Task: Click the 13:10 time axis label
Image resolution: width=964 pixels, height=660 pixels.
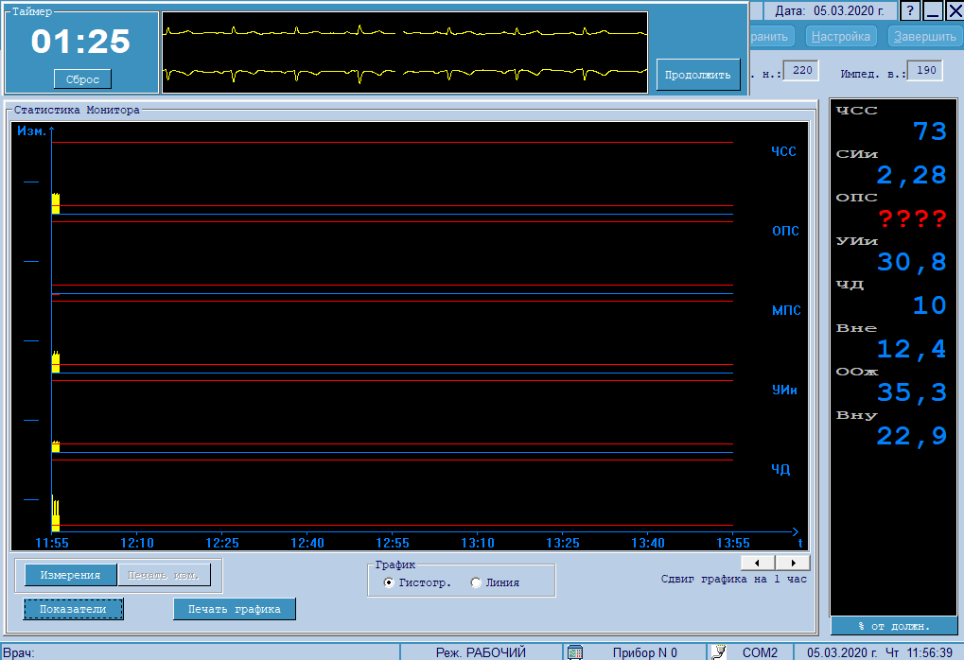Action: click(x=478, y=544)
